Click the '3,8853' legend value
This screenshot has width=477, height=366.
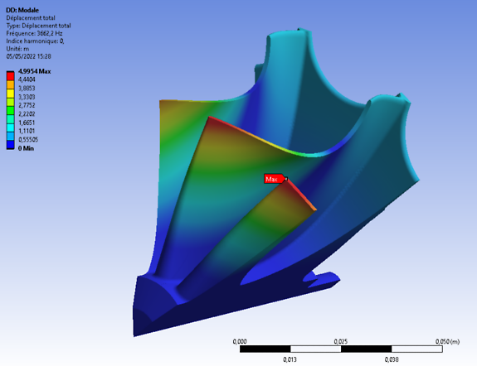tap(27, 89)
